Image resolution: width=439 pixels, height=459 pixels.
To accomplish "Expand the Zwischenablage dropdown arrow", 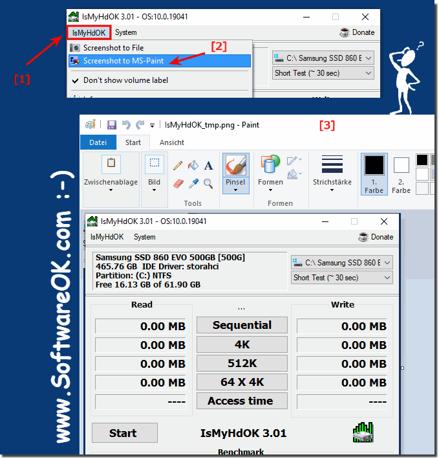I will tap(111, 190).
